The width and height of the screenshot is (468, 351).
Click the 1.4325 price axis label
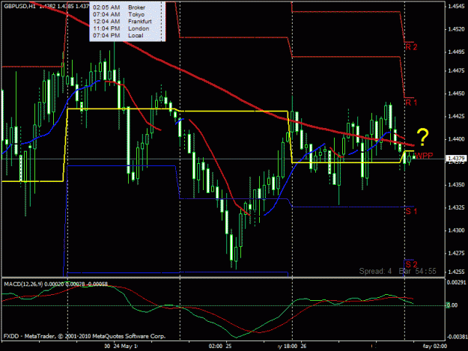[456, 207]
